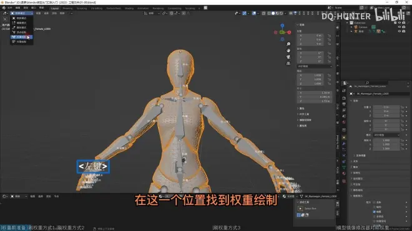Toggle viewport gizmos button
The image size is (412, 231).
(244, 13)
